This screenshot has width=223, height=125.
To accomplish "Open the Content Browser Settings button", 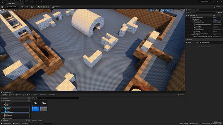I will (x=181, y=95).
